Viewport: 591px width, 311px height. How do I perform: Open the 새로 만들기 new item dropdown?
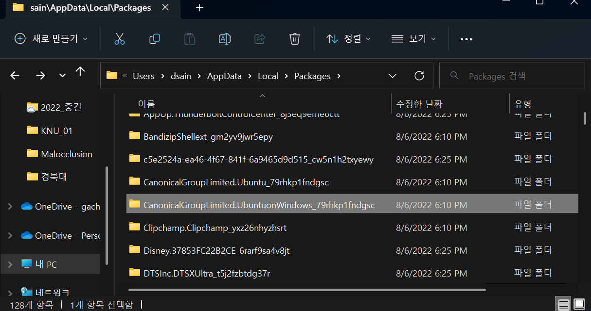point(51,39)
